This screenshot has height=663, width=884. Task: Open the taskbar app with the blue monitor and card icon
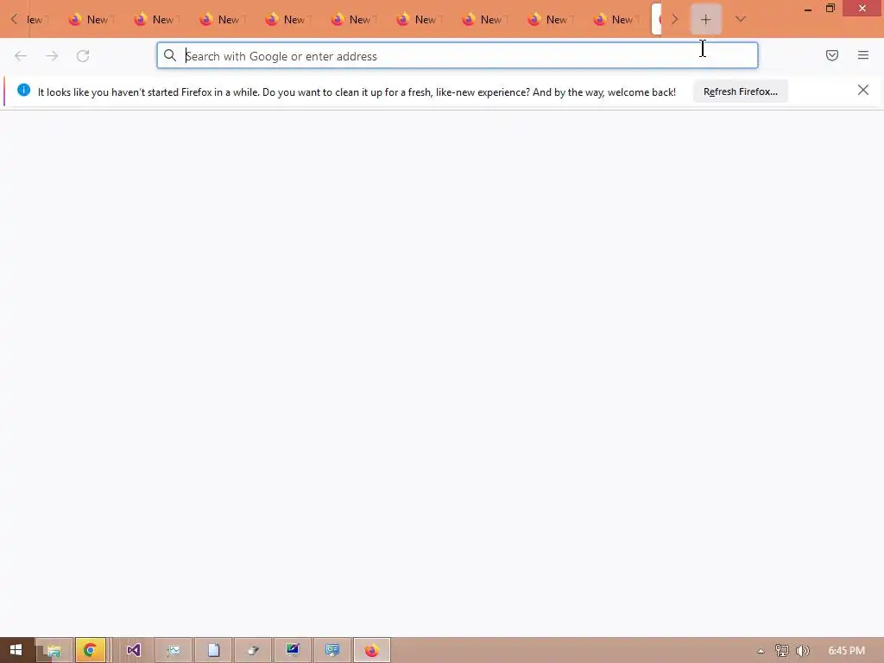332,651
